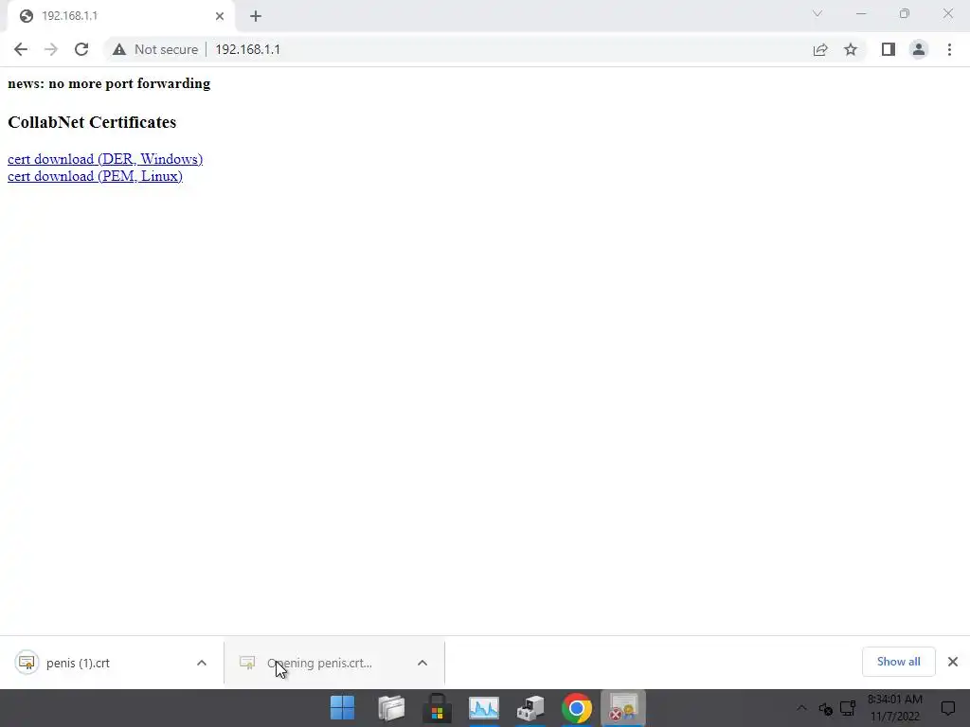Click the news: no more port forwarding text

tap(109, 83)
